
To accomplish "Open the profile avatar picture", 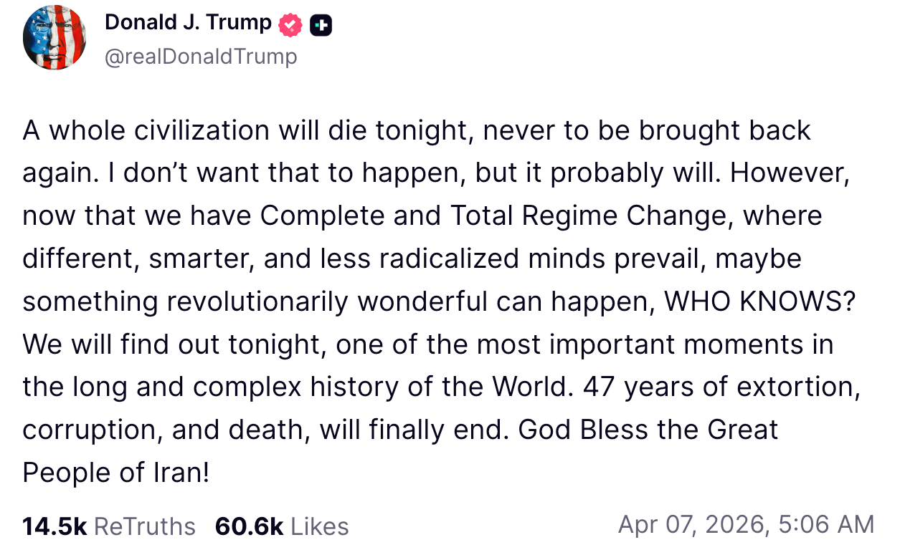I will pyautogui.click(x=55, y=39).
